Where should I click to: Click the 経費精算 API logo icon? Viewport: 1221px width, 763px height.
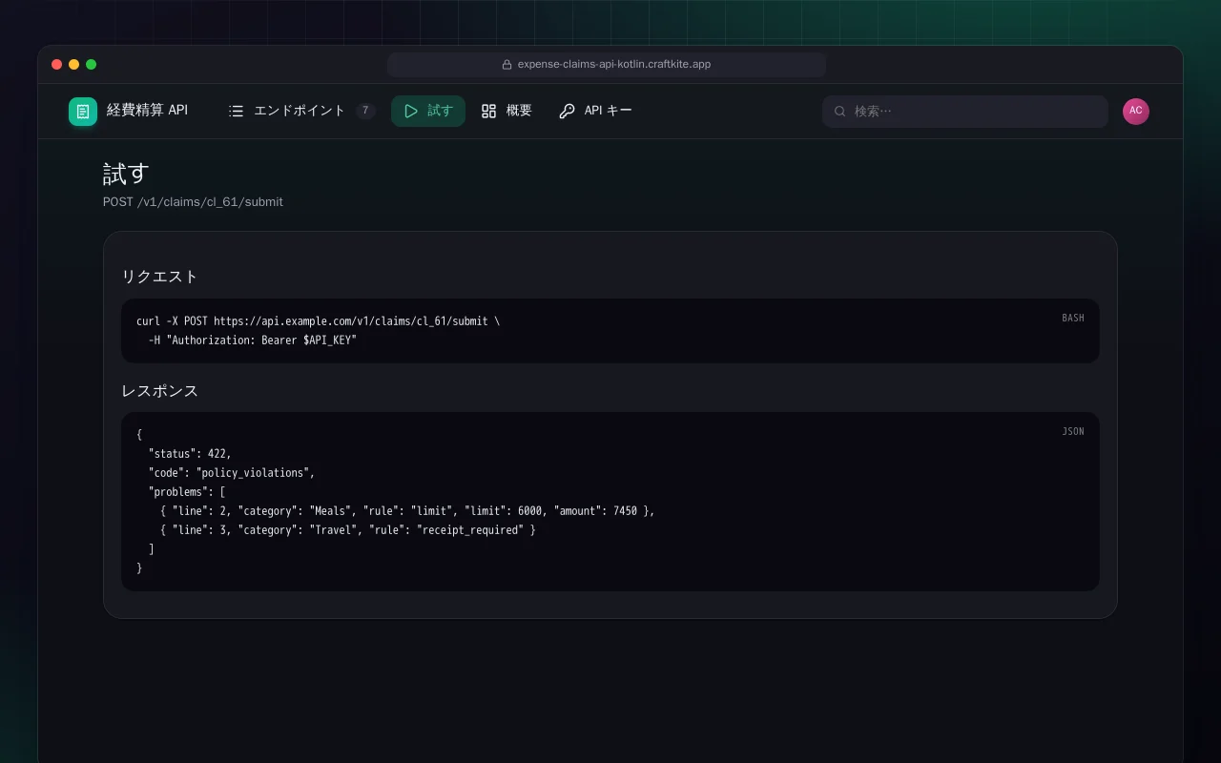(83, 112)
